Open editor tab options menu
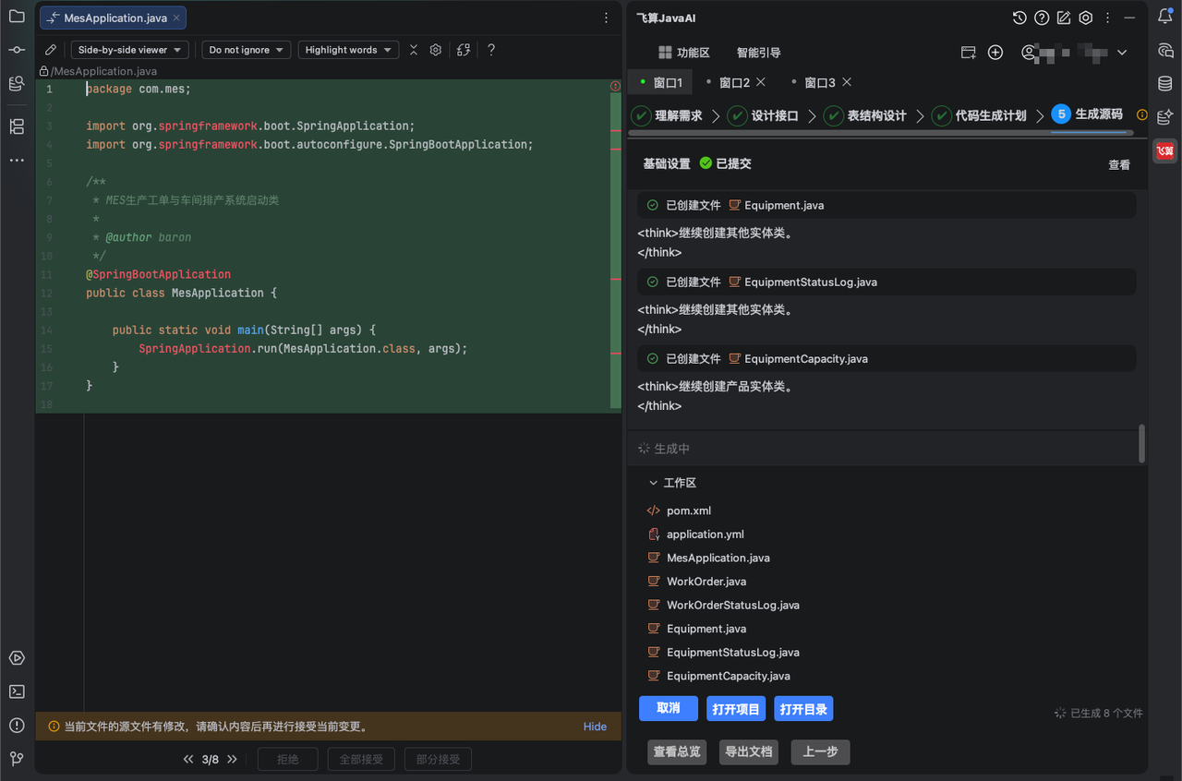Image resolution: width=1182 pixels, height=781 pixels. (x=606, y=18)
